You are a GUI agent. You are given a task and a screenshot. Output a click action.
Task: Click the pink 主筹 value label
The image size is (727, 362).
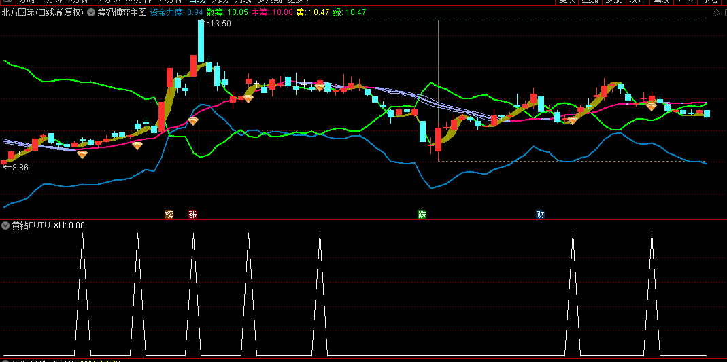(x=272, y=12)
